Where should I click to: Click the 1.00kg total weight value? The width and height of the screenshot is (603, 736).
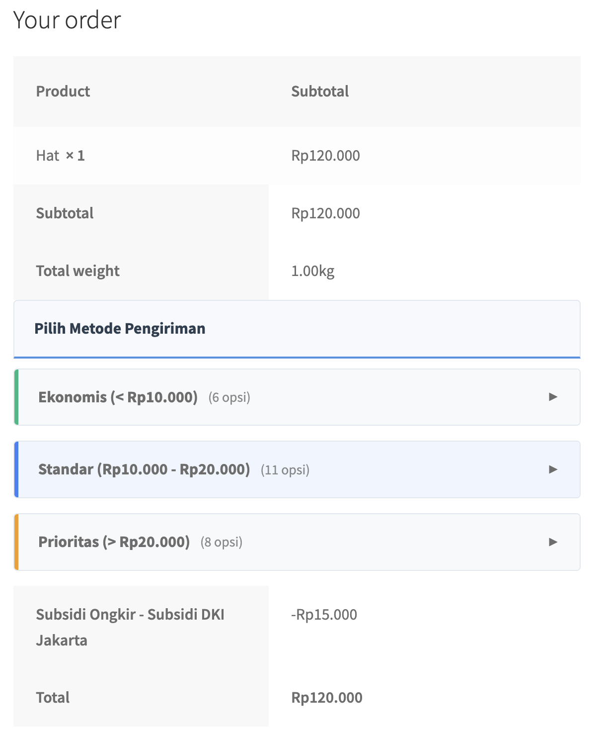312,271
